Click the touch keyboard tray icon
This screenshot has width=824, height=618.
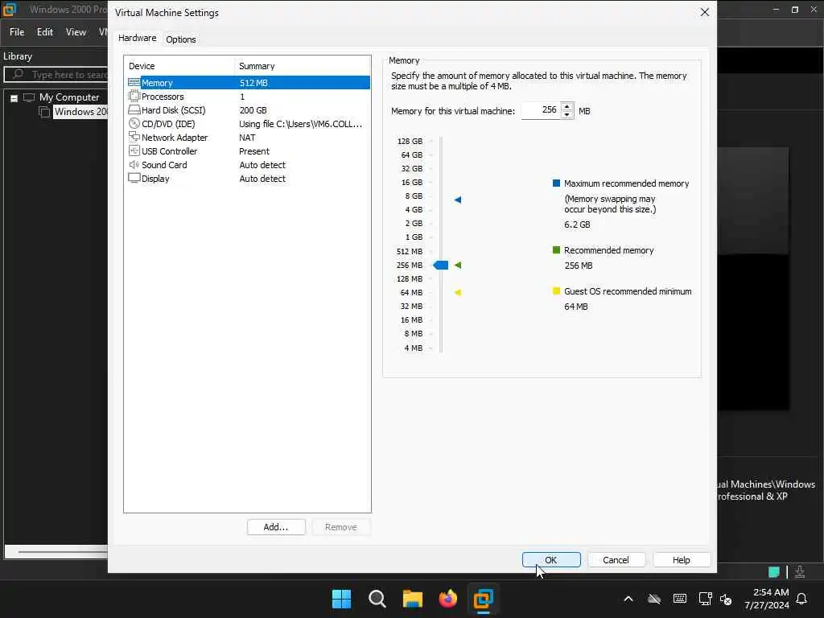point(679,599)
